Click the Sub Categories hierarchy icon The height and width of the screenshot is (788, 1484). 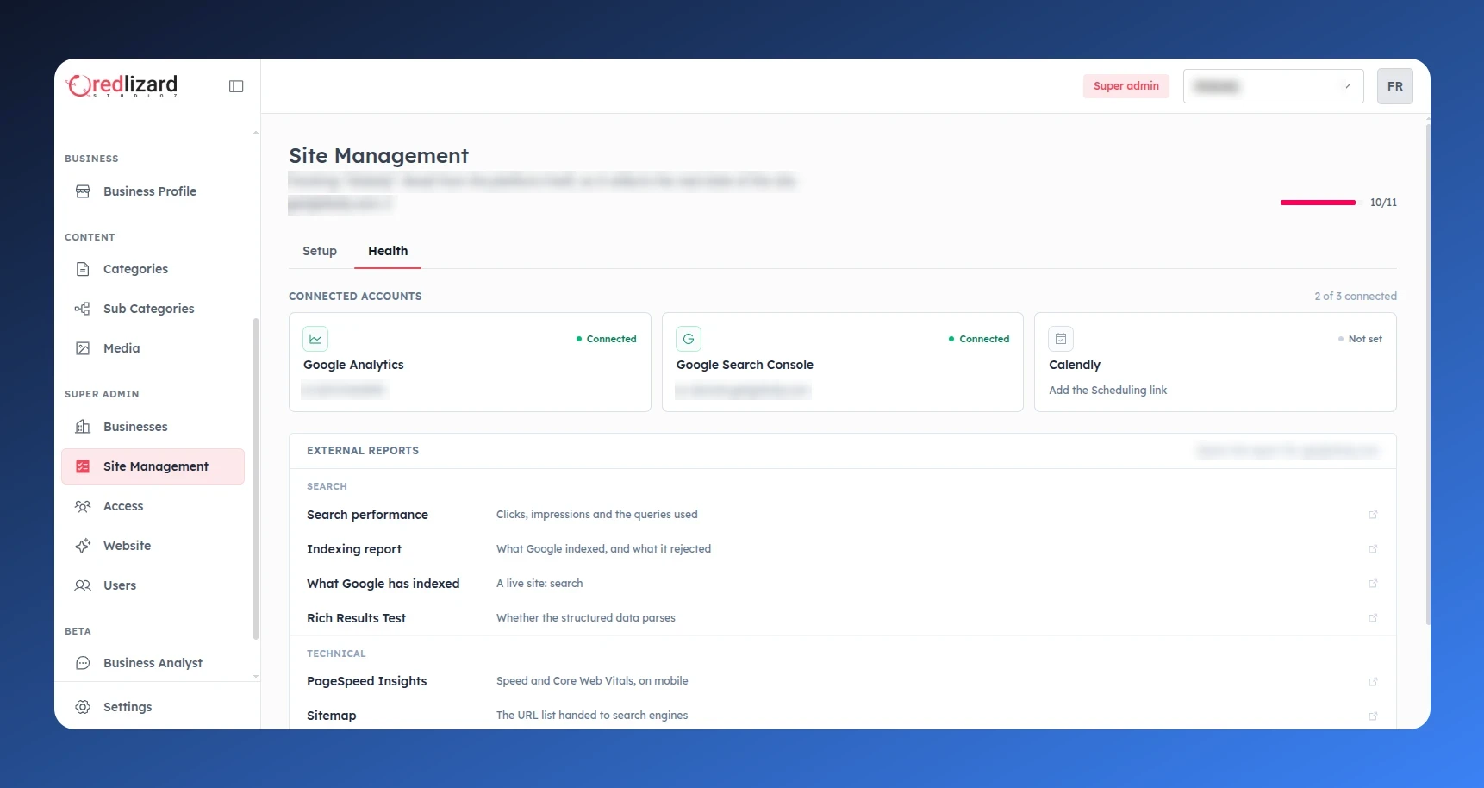(83, 309)
